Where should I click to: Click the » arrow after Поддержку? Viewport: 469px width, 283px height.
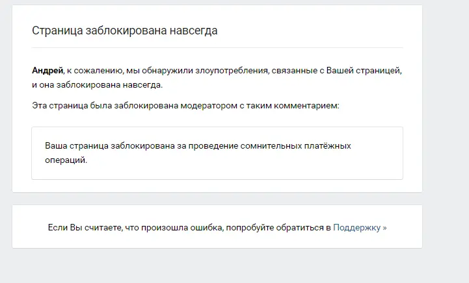coord(384,228)
